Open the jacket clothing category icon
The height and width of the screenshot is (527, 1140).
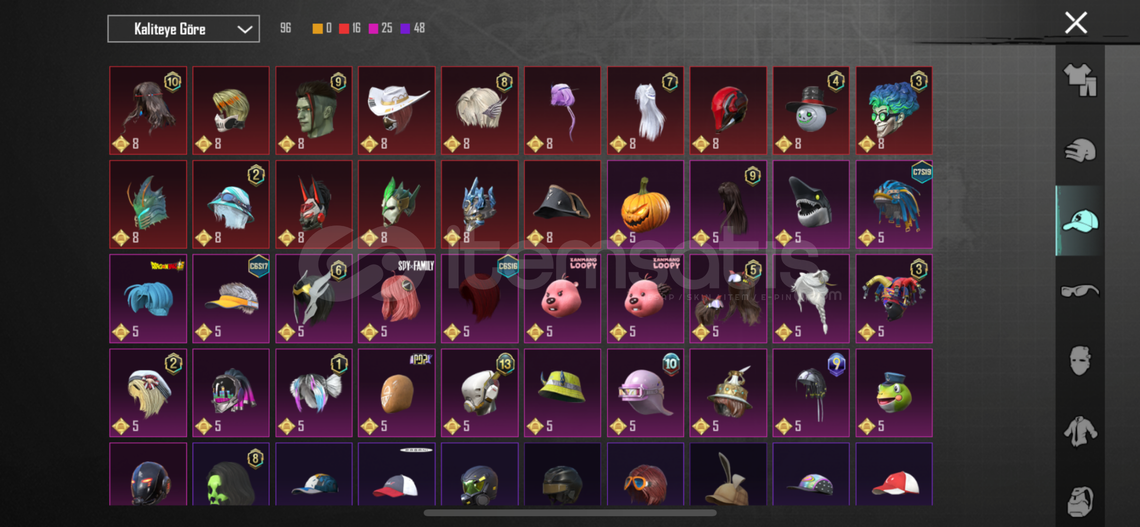coord(1080,431)
